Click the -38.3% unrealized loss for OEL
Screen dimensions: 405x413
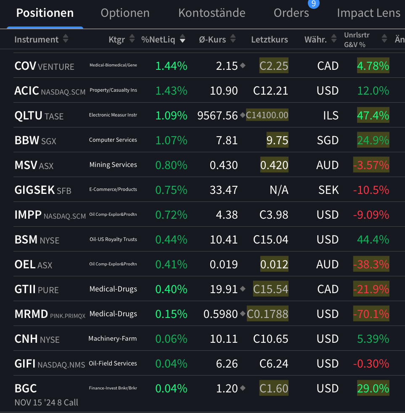click(x=371, y=264)
